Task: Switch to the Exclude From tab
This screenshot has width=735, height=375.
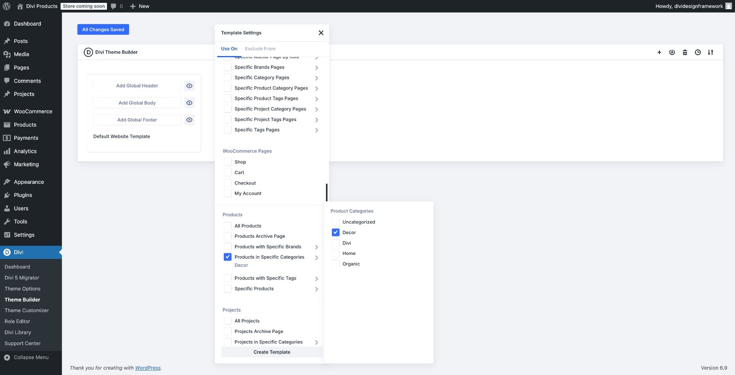Action: tap(260, 49)
